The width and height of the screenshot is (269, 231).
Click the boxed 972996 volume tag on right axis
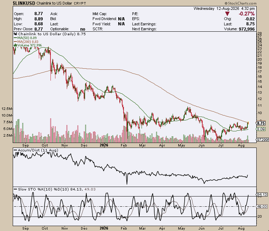[263, 140]
